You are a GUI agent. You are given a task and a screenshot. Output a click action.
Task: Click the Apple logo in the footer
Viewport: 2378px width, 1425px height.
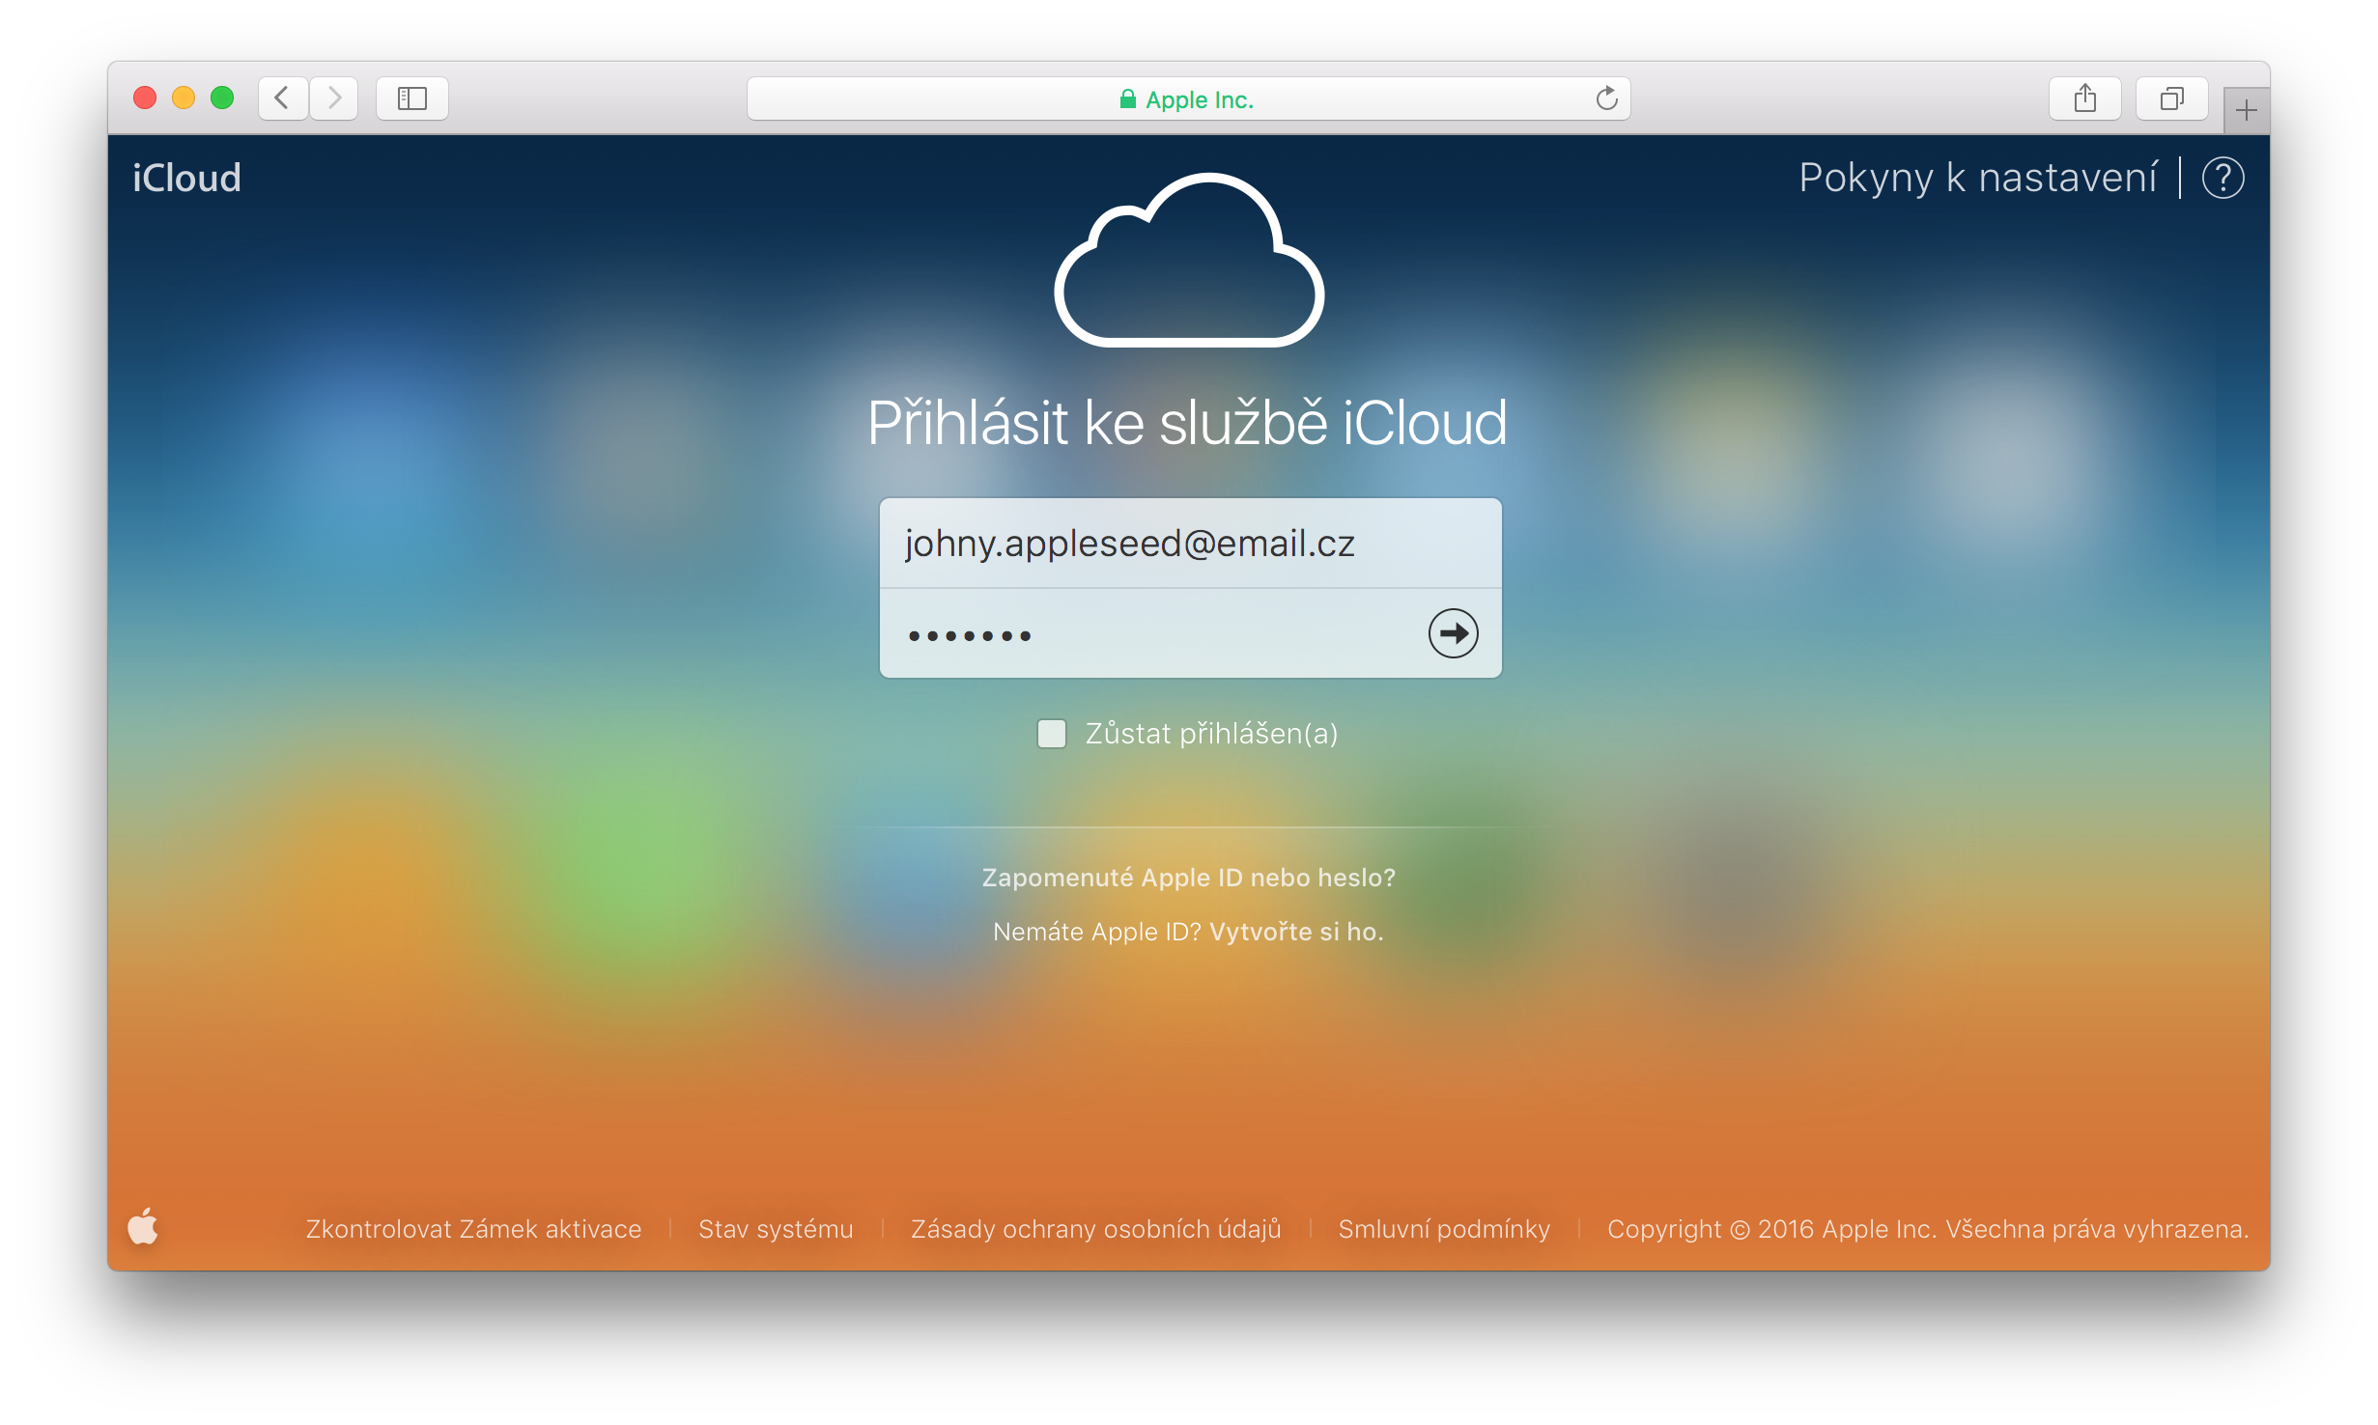tap(143, 1226)
